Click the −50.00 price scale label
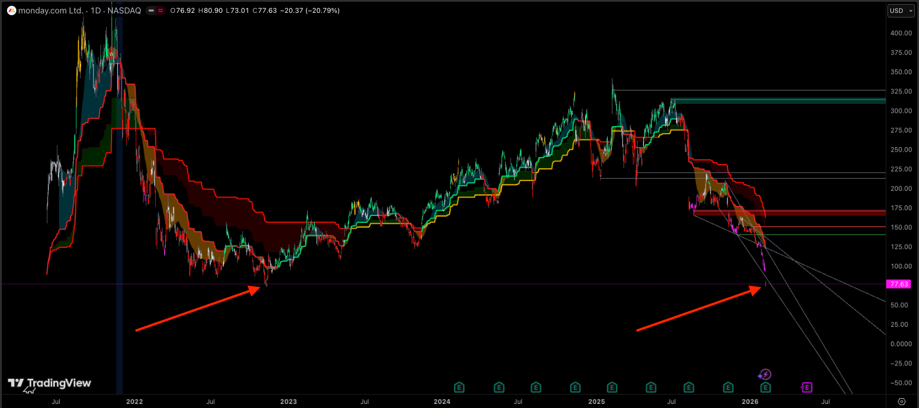Viewport: 919px width, 408px height. tap(901, 383)
